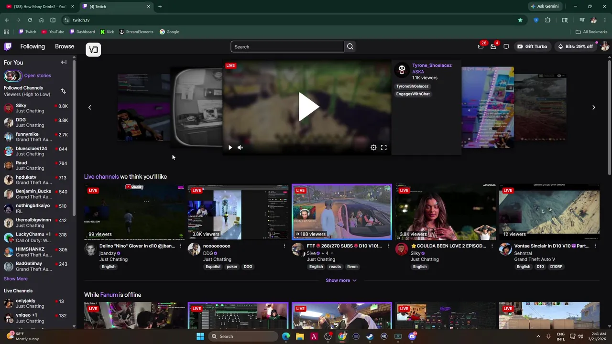Image resolution: width=612 pixels, height=344 pixels.
Task: Open the stories avatar ring
Action: tap(13, 75)
